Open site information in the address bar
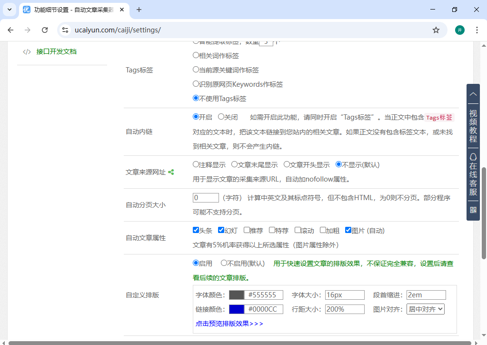The height and width of the screenshot is (345, 487). pyautogui.click(x=65, y=29)
